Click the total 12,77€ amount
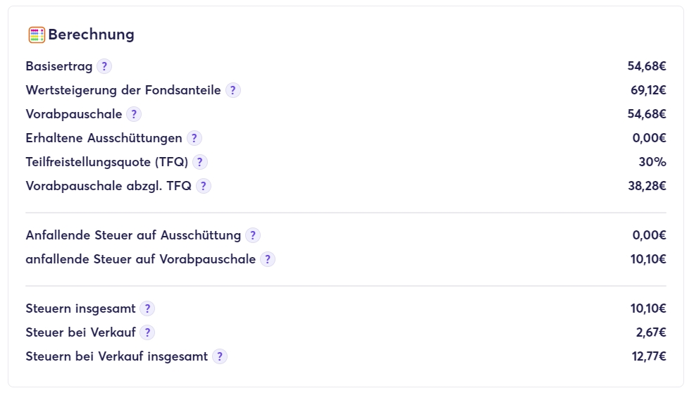This screenshot has height=393, width=689. pos(648,356)
